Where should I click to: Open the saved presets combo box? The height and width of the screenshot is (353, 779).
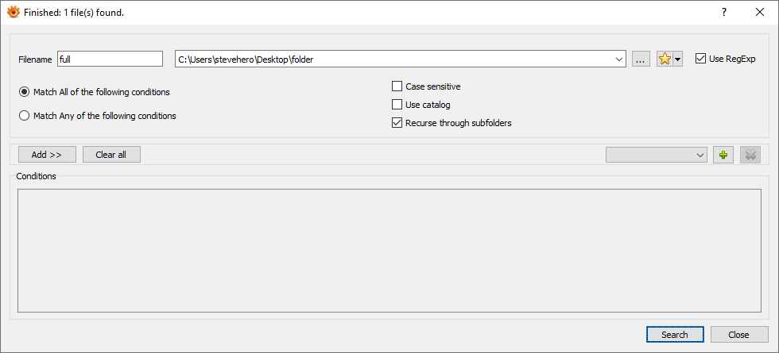pyautogui.click(x=656, y=155)
